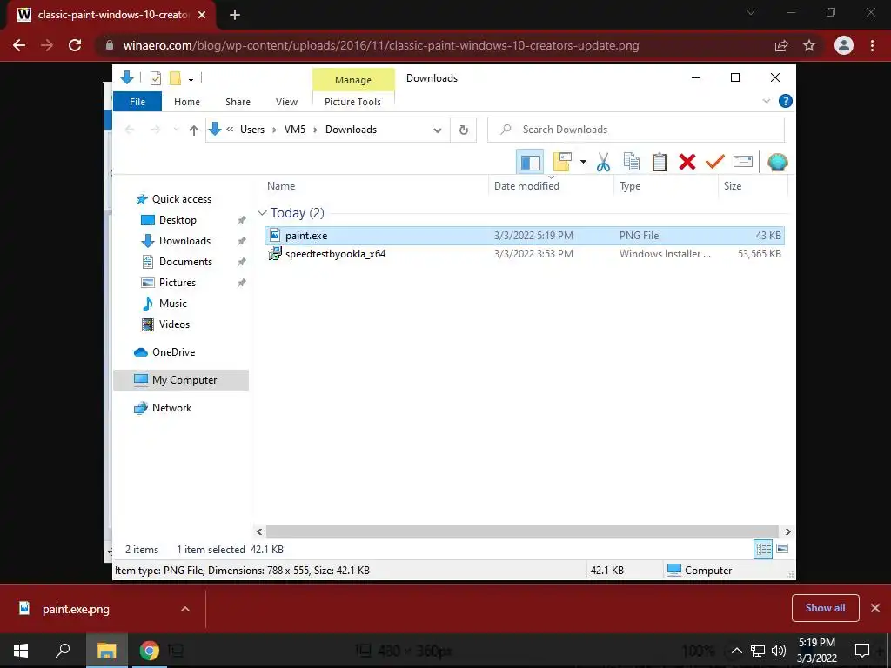Click the globe shell icon in toolbar
891x668 pixels.
[777, 162]
